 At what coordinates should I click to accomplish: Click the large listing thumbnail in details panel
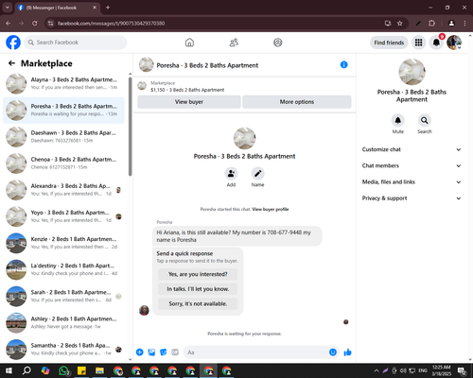412,72
